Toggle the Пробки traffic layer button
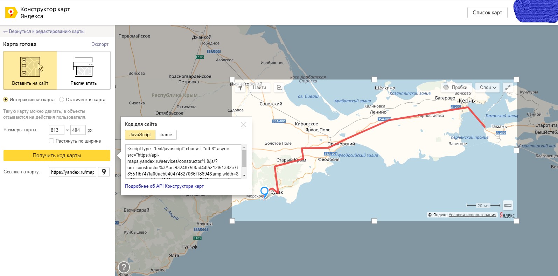 click(456, 88)
